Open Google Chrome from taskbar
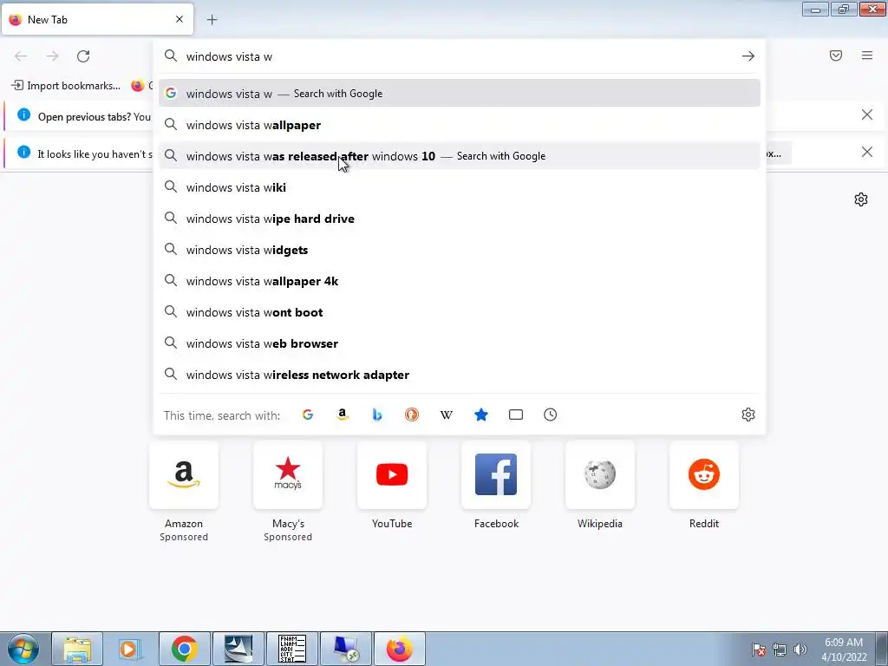Screen dimensions: 888x666 [x=184, y=649]
